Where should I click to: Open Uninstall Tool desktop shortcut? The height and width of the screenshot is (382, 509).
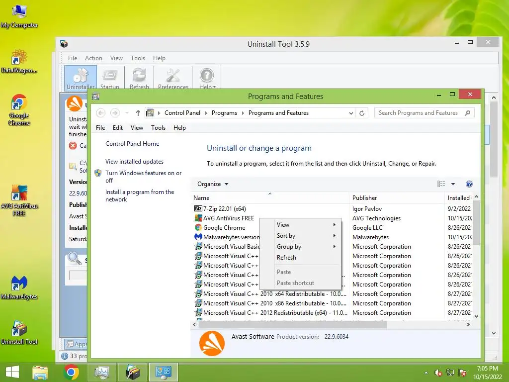[x=19, y=332]
